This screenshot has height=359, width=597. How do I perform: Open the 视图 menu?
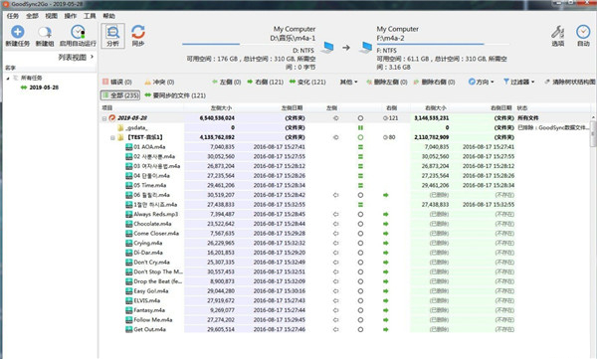coord(51,16)
